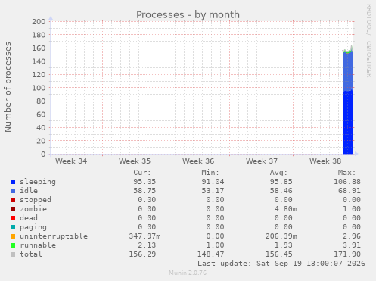Click the uninterruptible legend color swatch

[13, 236]
